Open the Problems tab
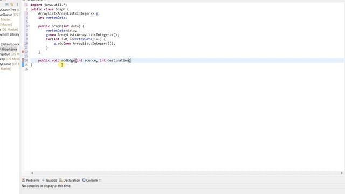This screenshot has height=194, width=345. point(31,180)
